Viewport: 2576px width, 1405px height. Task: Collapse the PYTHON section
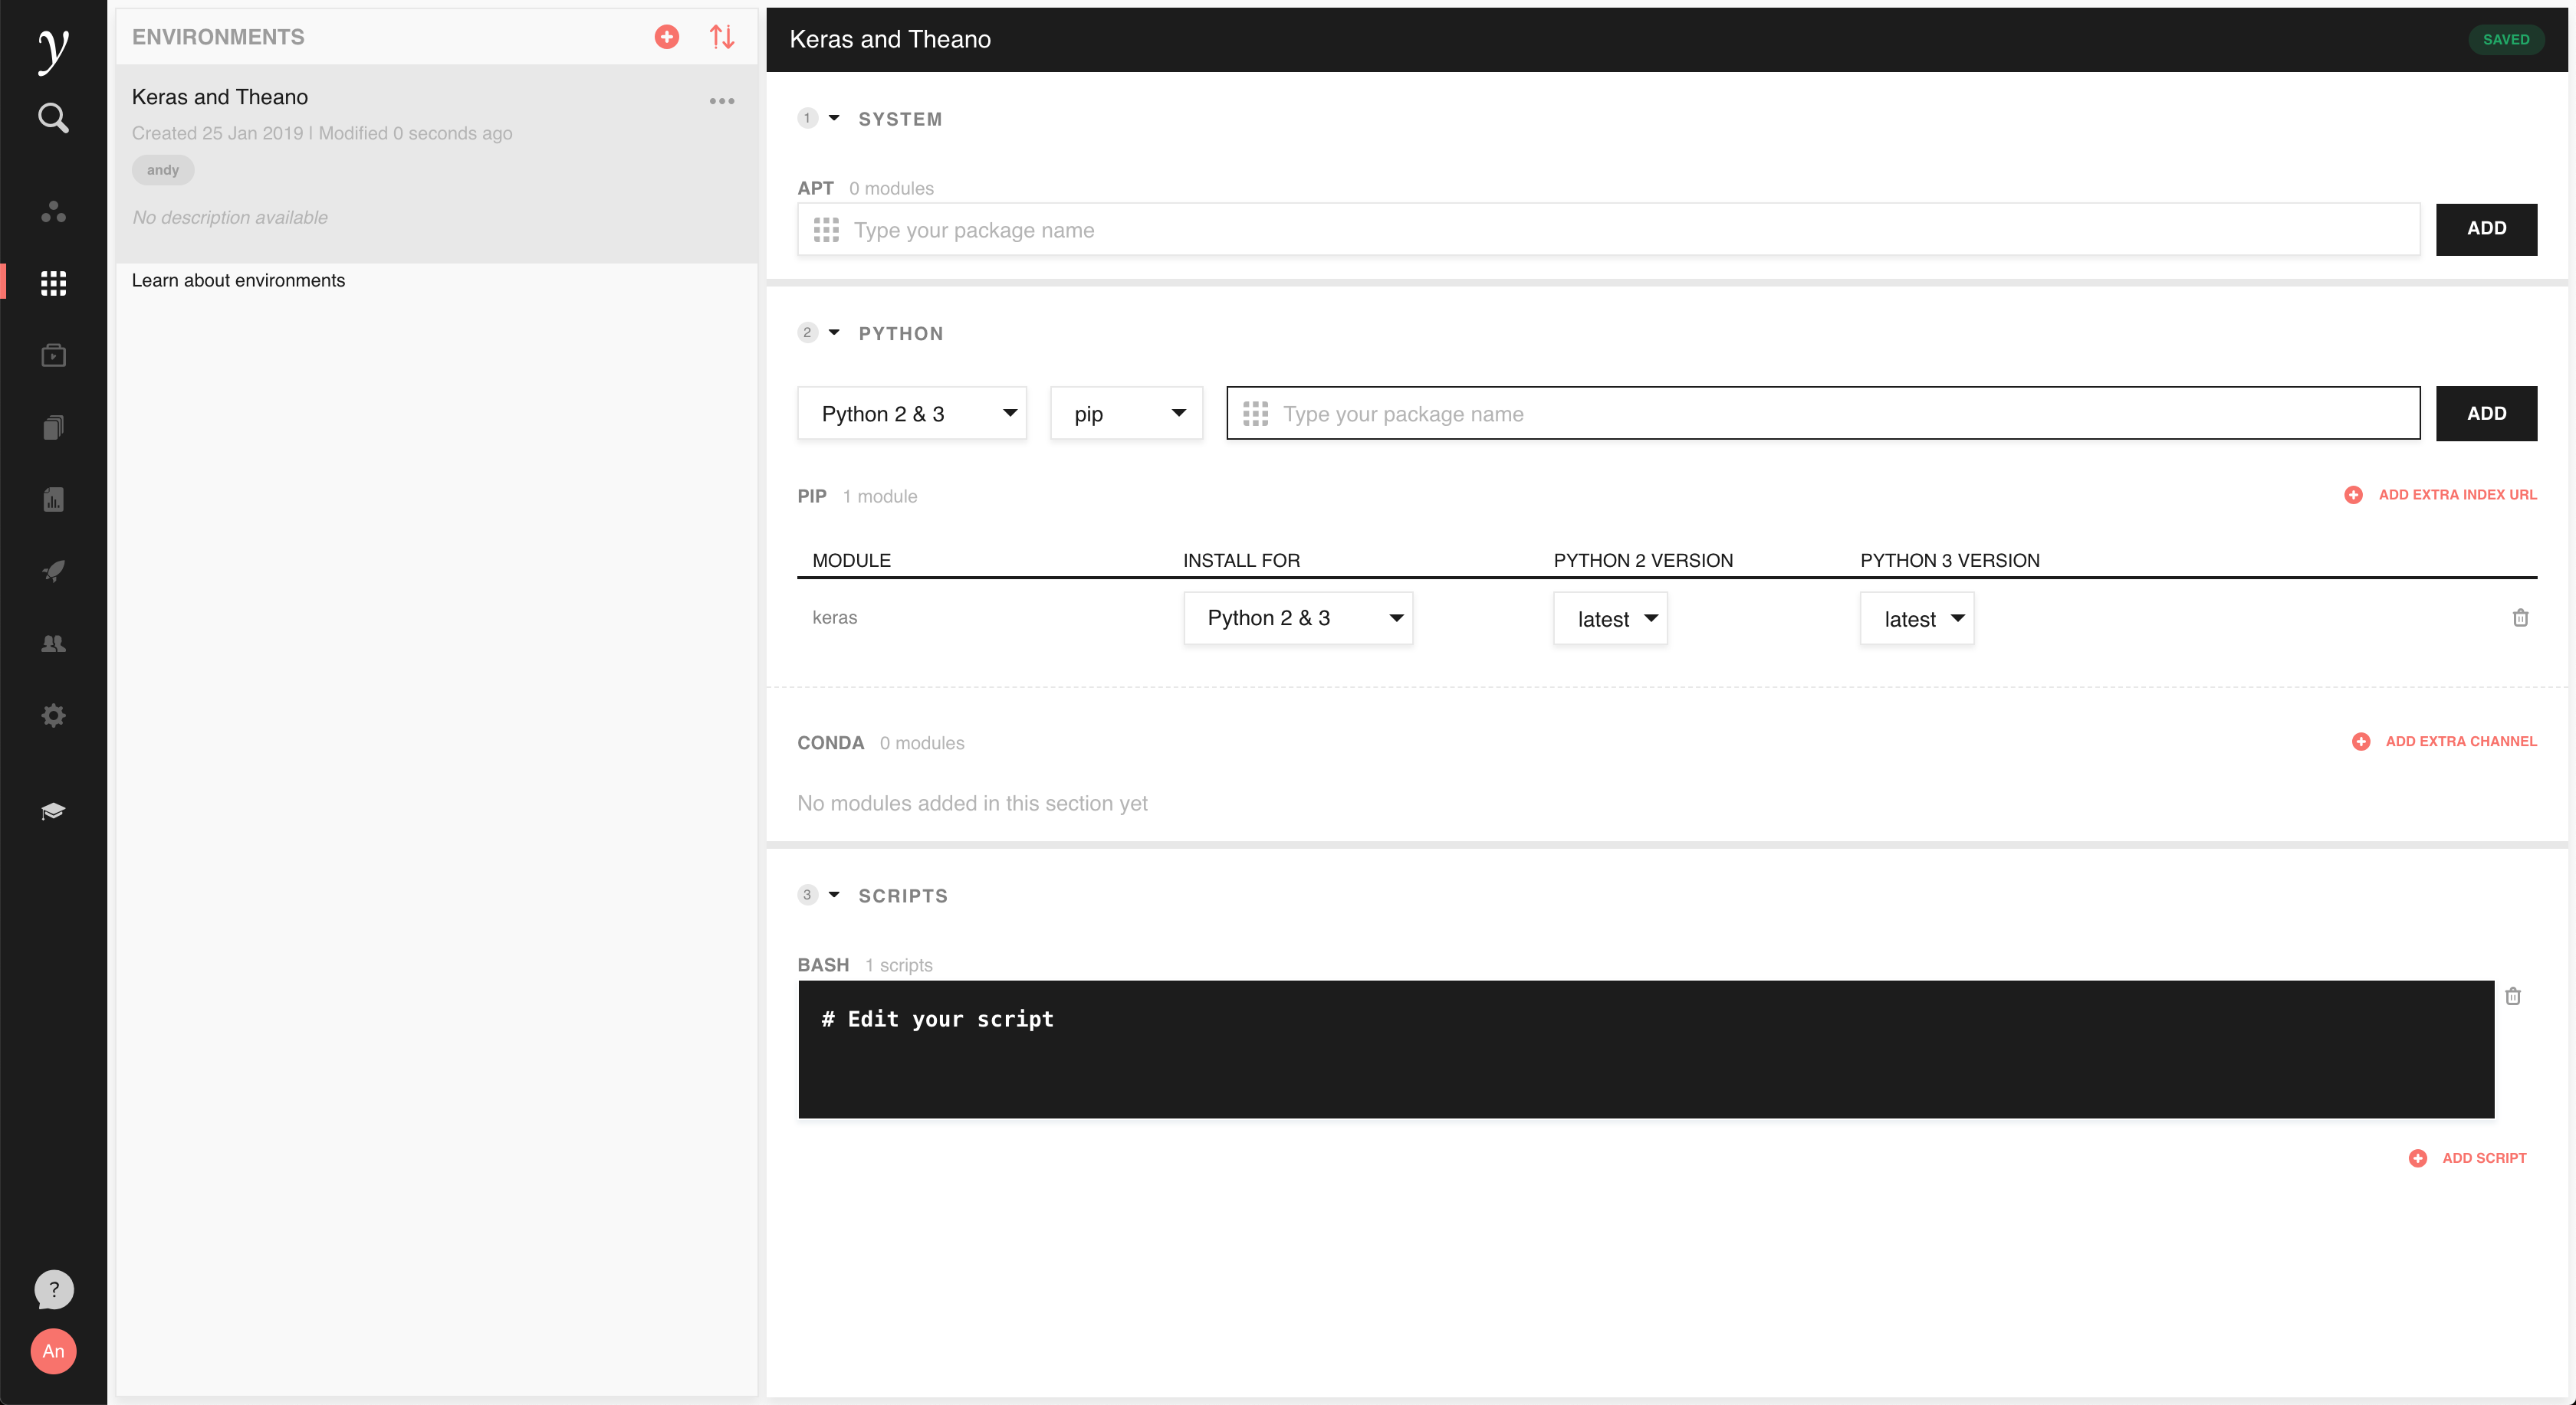(834, 332)
